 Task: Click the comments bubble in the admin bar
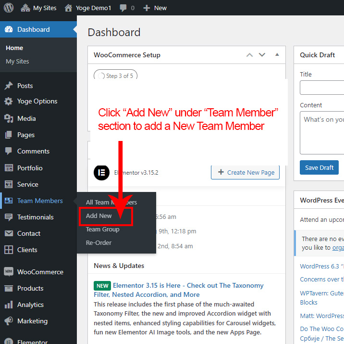[123, 8]
